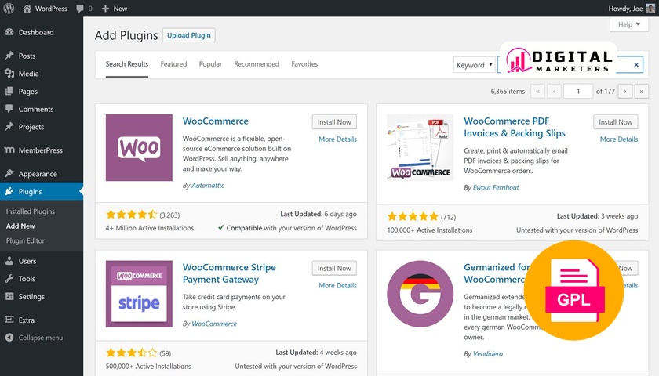Open Plugin Editor submenu item

[x=25, y=240]
